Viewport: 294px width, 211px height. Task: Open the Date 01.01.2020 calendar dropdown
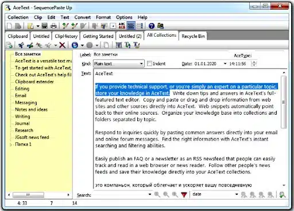225,64
